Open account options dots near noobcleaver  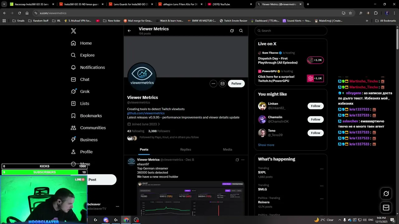(118, 206)
